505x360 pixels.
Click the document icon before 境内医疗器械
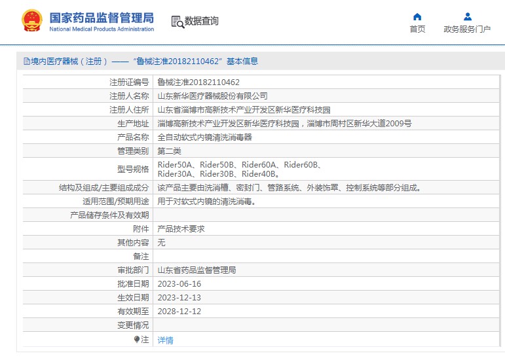(27, 61)
